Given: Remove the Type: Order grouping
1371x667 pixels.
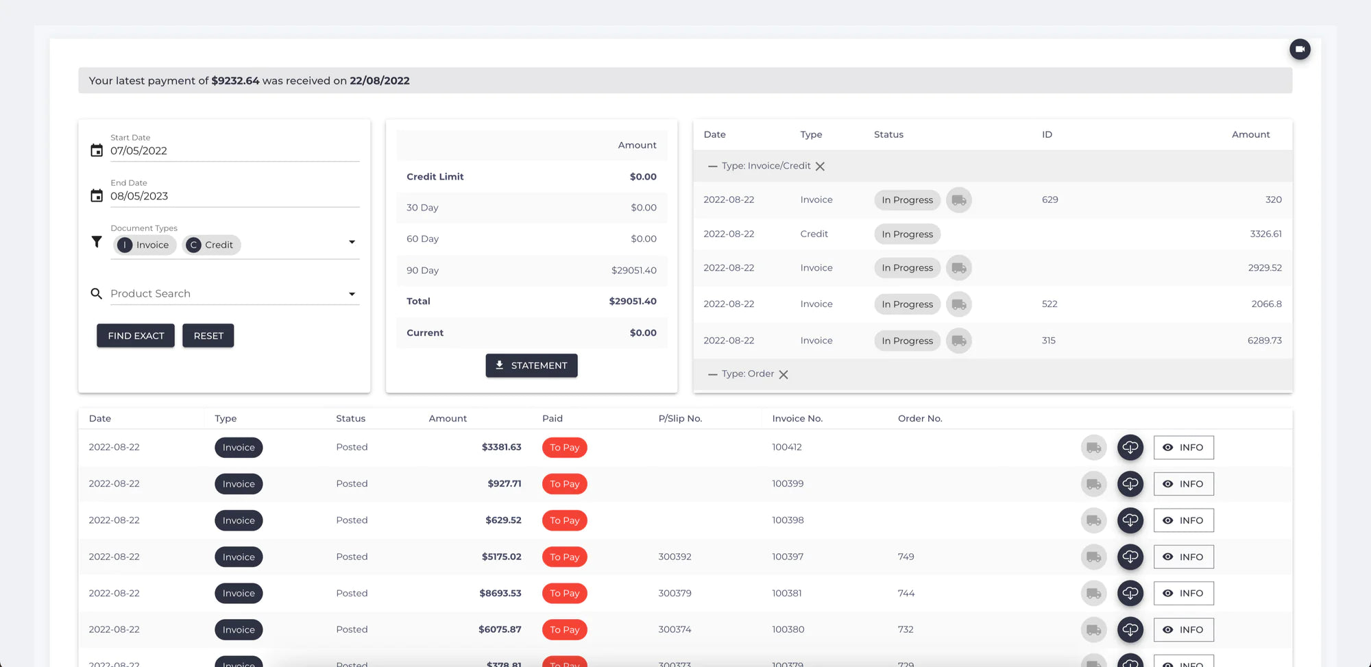Looking at the screenshot, I should [784, 374].
